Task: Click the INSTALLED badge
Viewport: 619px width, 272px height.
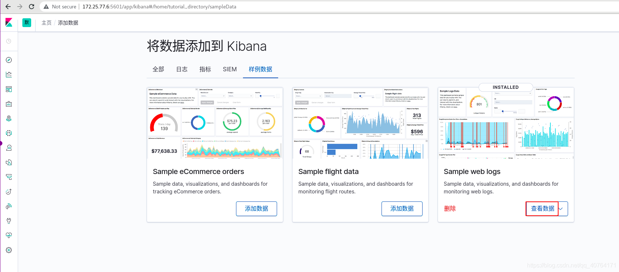Action: pyautogui.click(x=506, y=87)
